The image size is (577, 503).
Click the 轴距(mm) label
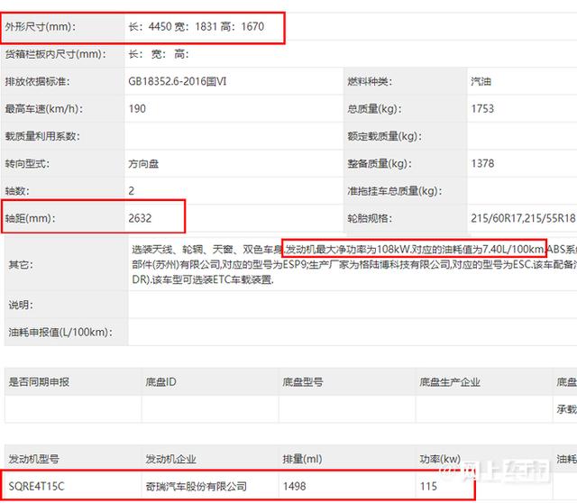click(x=30, y=218)
